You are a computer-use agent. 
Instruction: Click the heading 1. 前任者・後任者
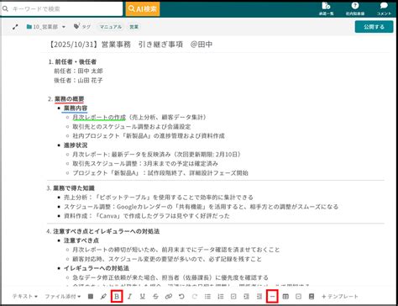(72, 62)
